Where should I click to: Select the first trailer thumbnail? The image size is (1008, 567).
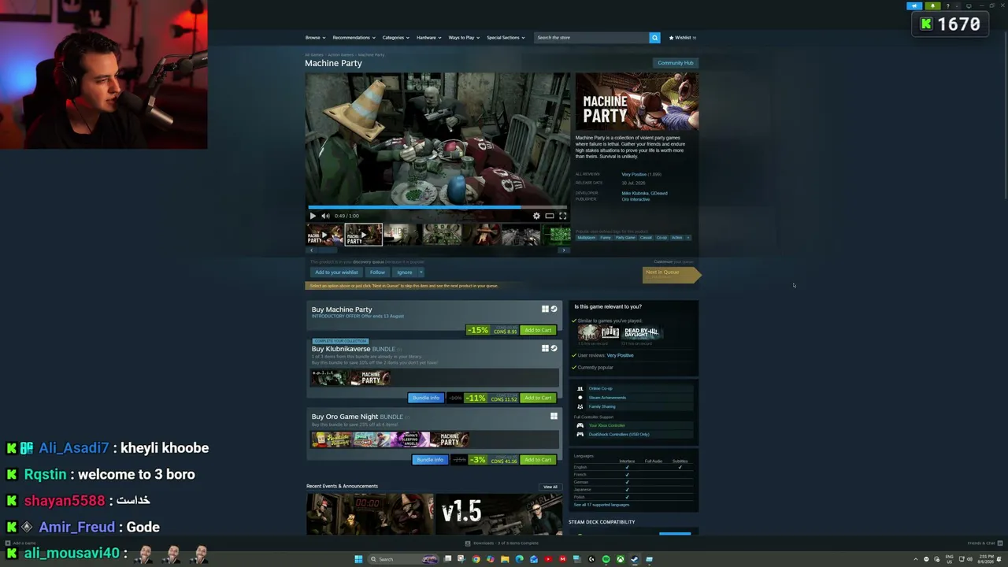click(x=324, y=235)
